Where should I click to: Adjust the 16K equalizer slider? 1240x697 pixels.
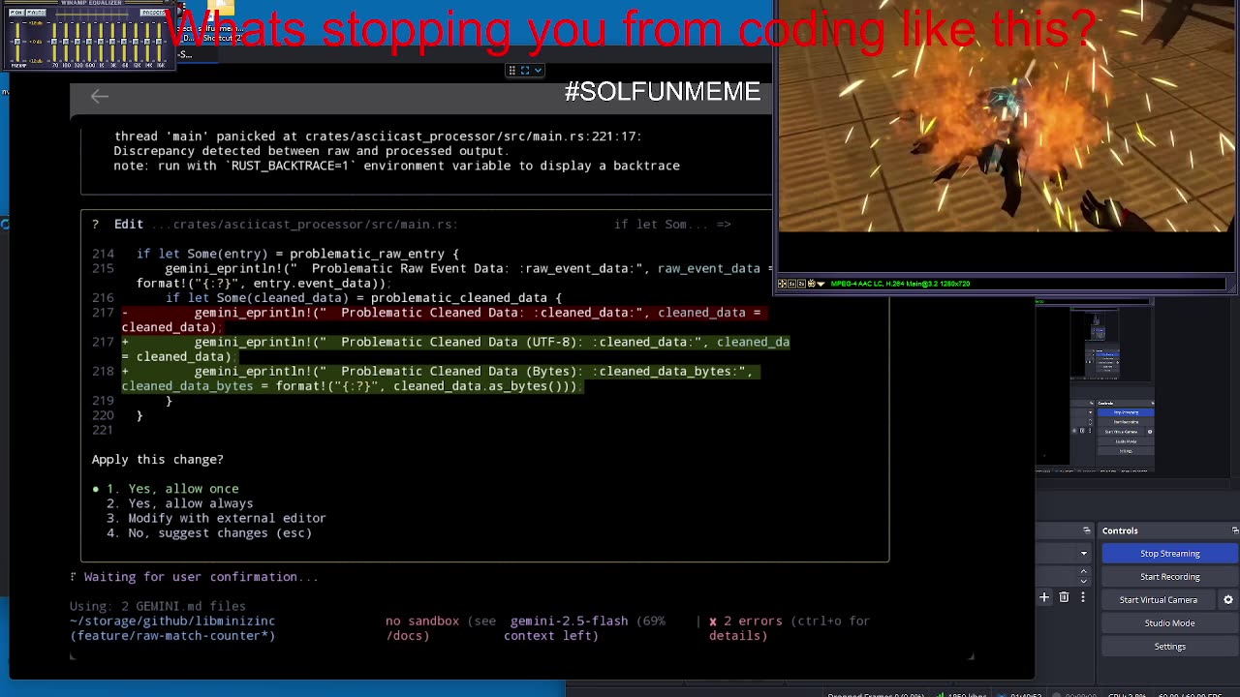(159, 42)
